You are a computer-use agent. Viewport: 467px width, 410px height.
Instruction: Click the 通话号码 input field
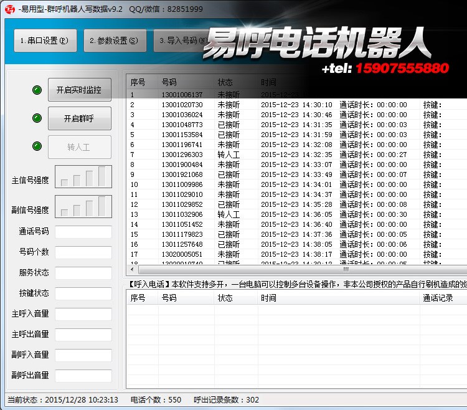pos(83,232)
